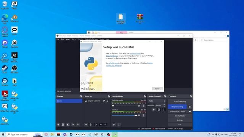Open Windows Start menu
244x137 pixels.
pos(3,134)
